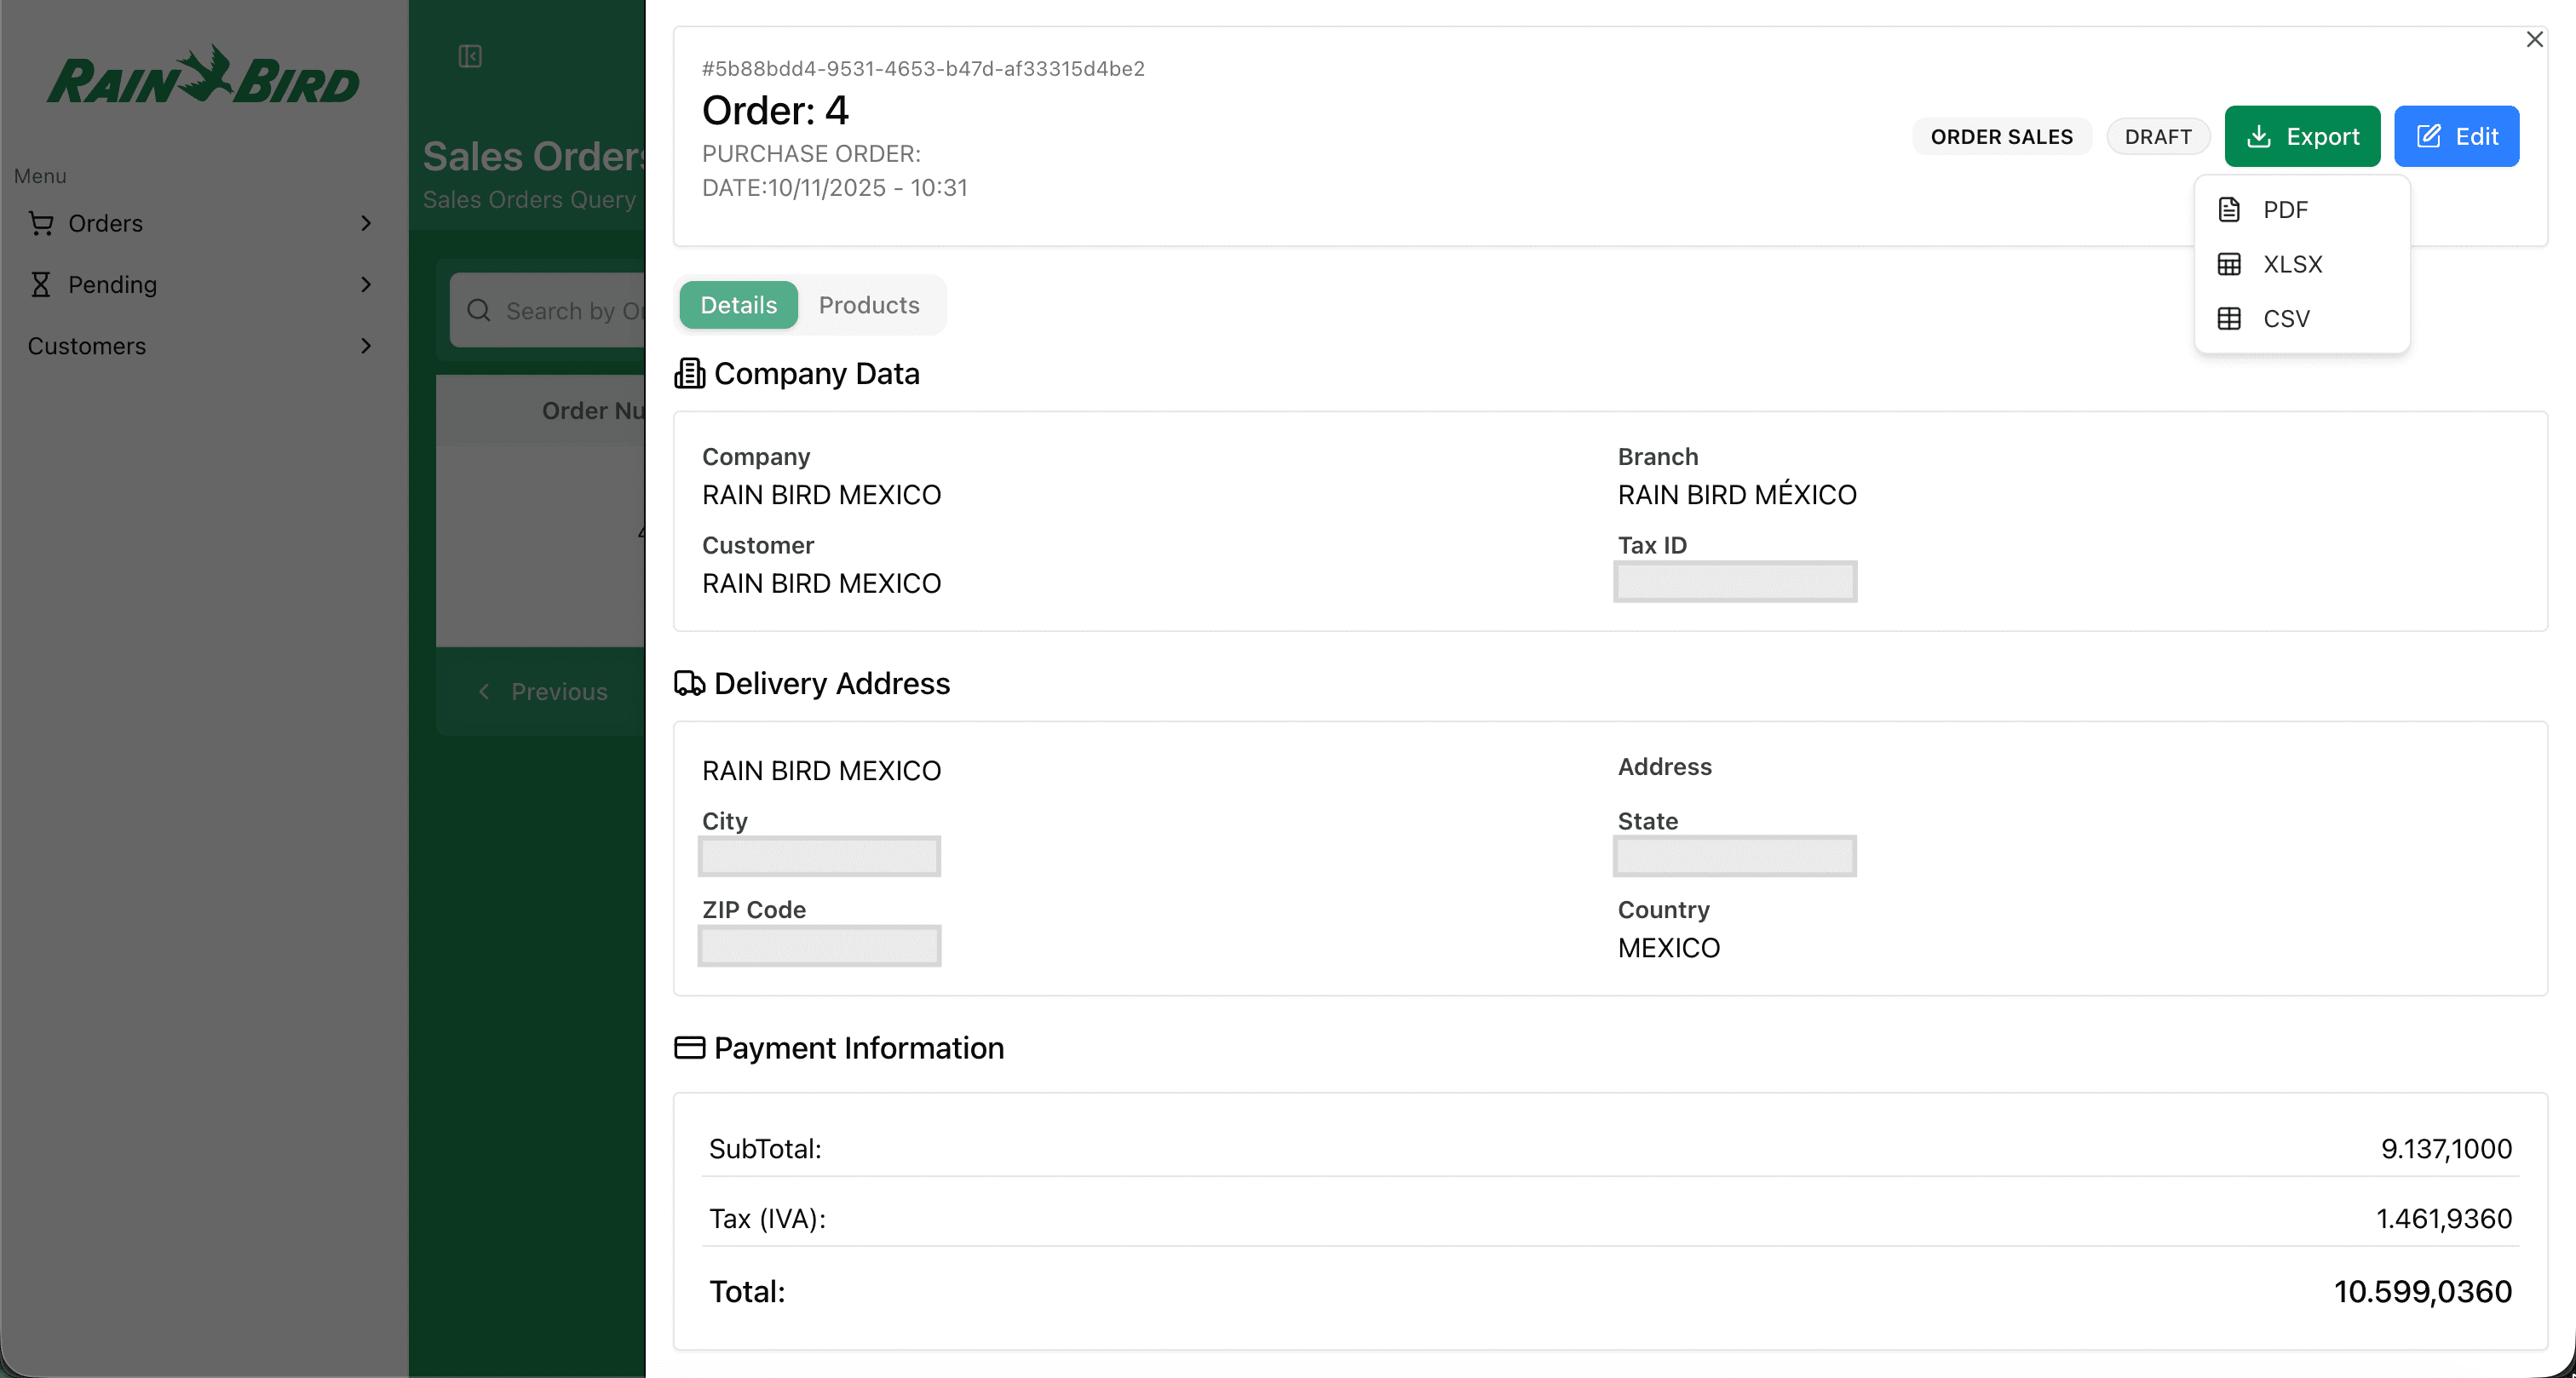Expand the Customers menu chevron
Image resolution: width=2576 pixels, height=1378 pixels.
click(x=366, y=345)
